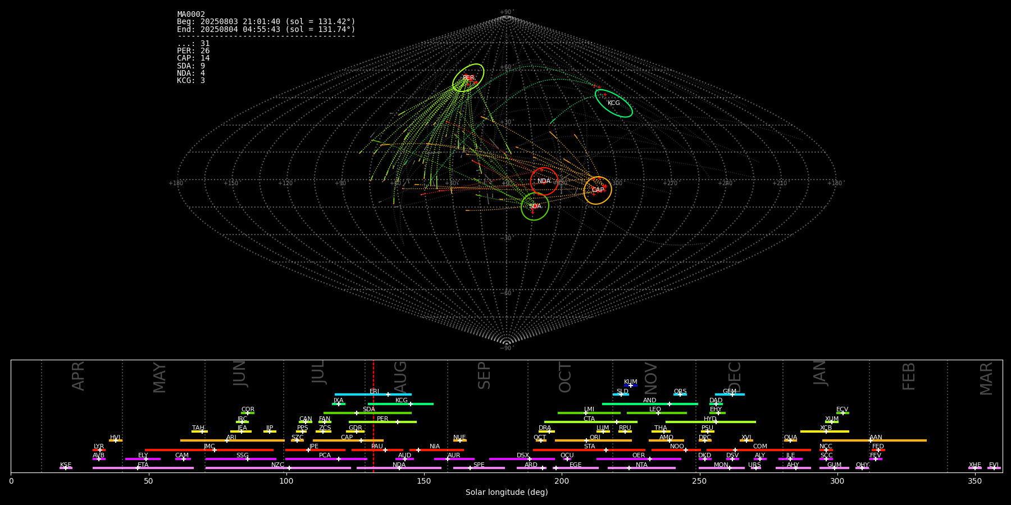
Task: Select the CTA yellow-green bar
Action: click(591, 422)
